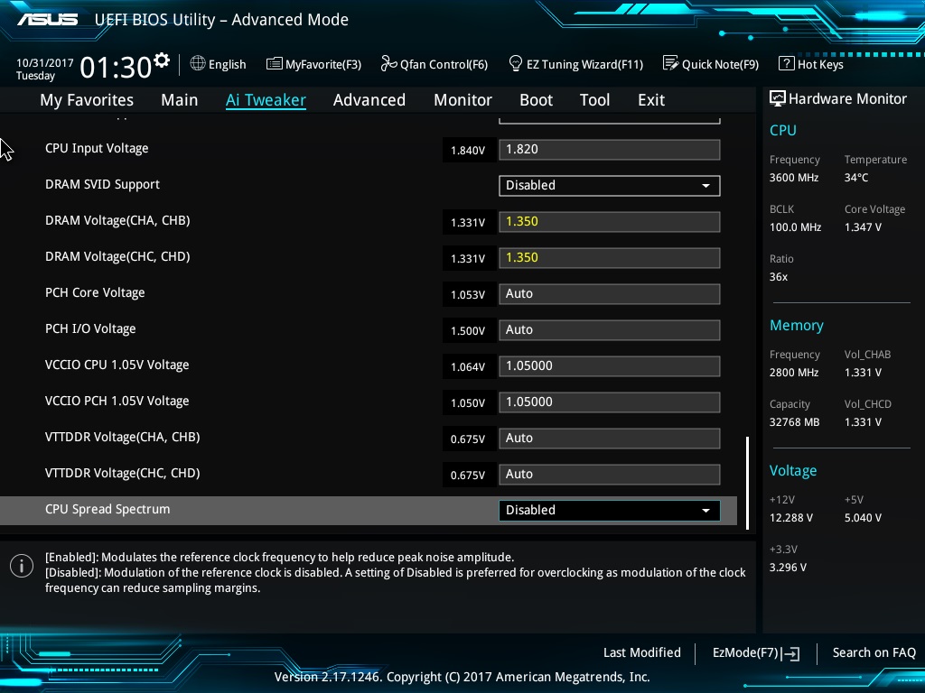Click the DRAM SVID Support dropdown arrow

(x=705, y=186)
